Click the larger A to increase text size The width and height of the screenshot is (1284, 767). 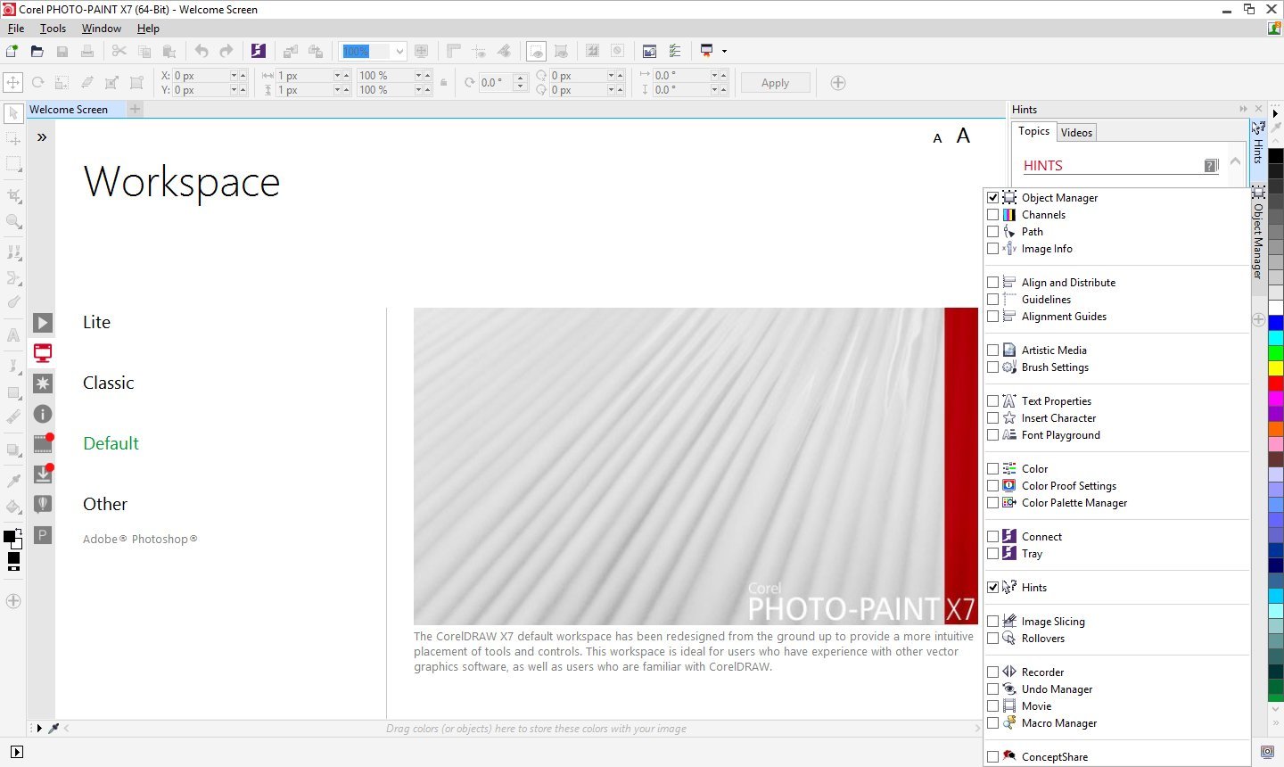click(963, 135)
